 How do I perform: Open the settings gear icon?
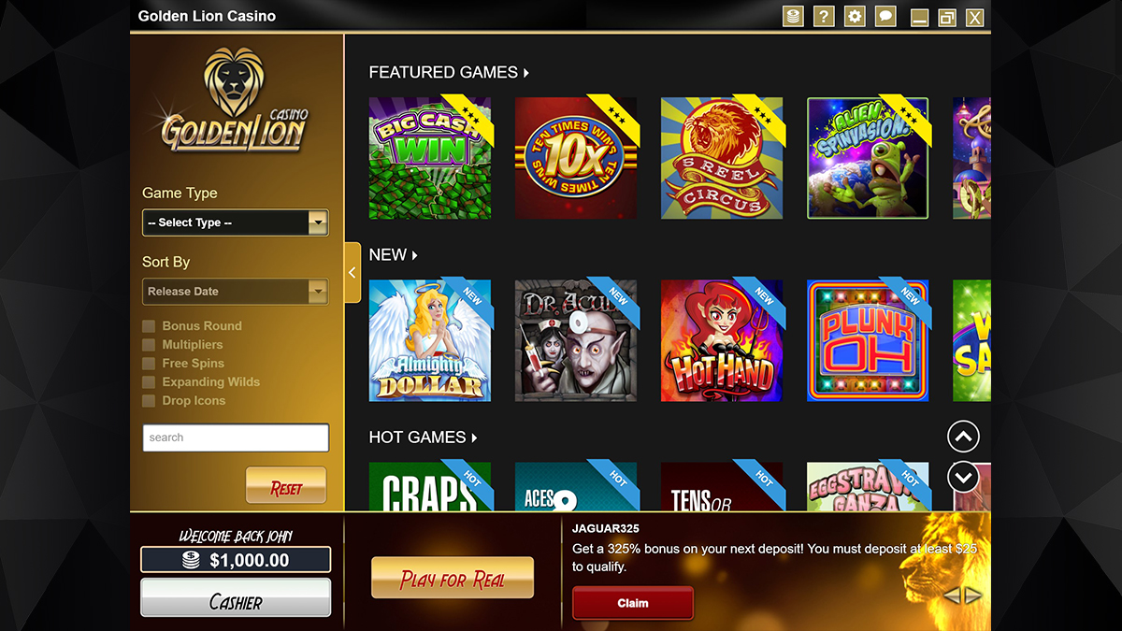click(855, 16)
